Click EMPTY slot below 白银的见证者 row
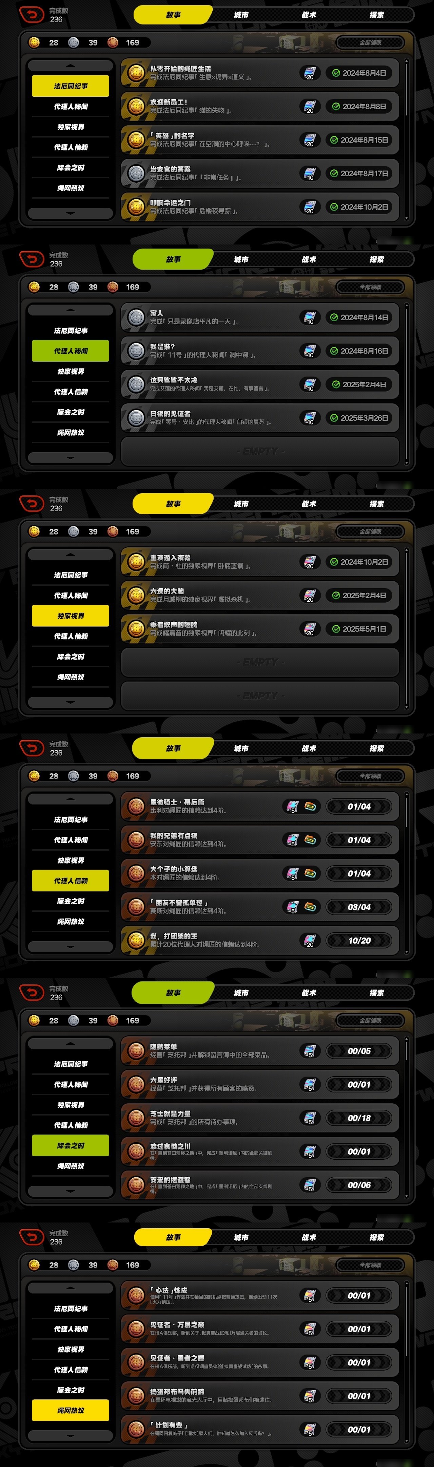This screenshot has height=1467, width=434. pyautogui.click(x=260, y=451)
